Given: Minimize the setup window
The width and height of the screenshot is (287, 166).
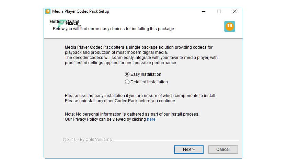Looking at the screenshot, I should coord(203,11).
